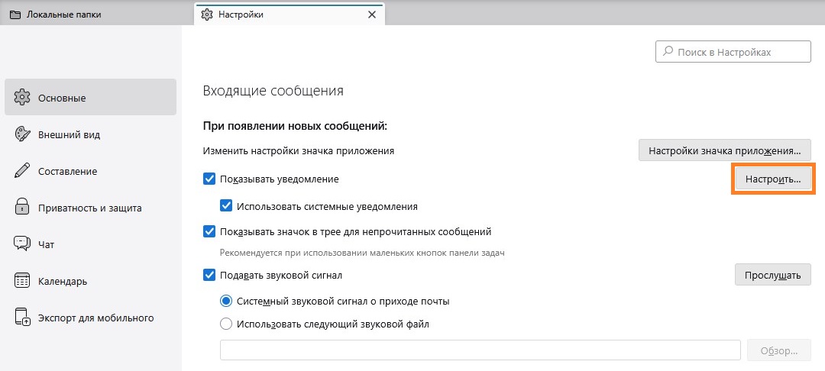Uncheck Показывать уведомление checkbox
The width and height of the screenshot is (825, 371).
pos(209,179)
